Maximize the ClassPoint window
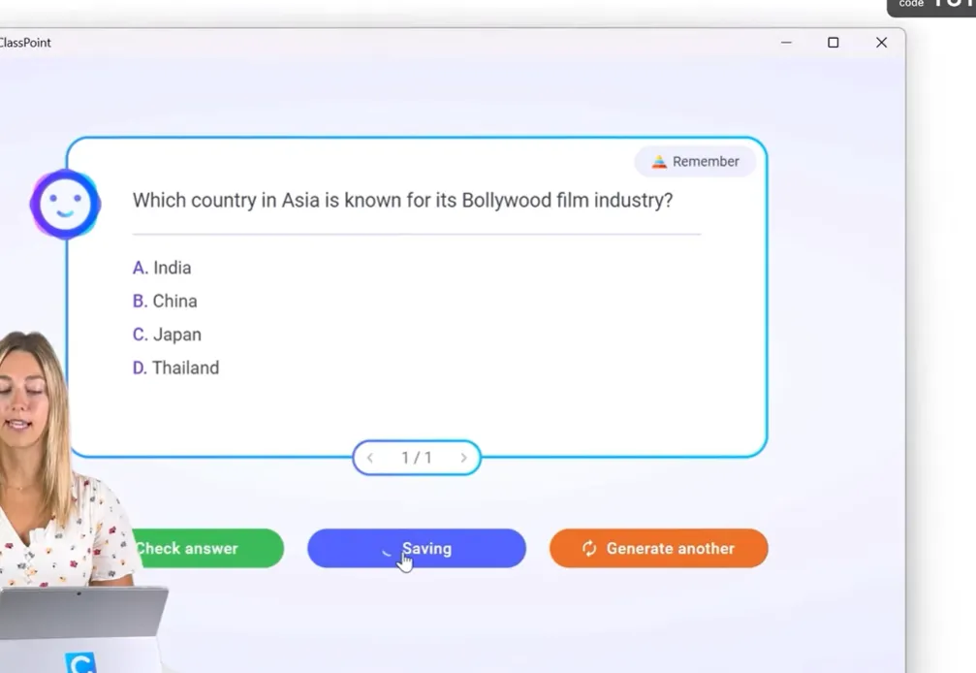The height and width of the screenshot is (673, 976). [x=833, y=43]
